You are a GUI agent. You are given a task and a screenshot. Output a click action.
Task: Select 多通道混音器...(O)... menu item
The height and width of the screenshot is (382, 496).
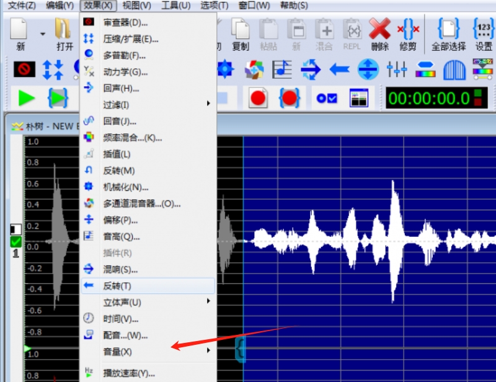[148, 203]
